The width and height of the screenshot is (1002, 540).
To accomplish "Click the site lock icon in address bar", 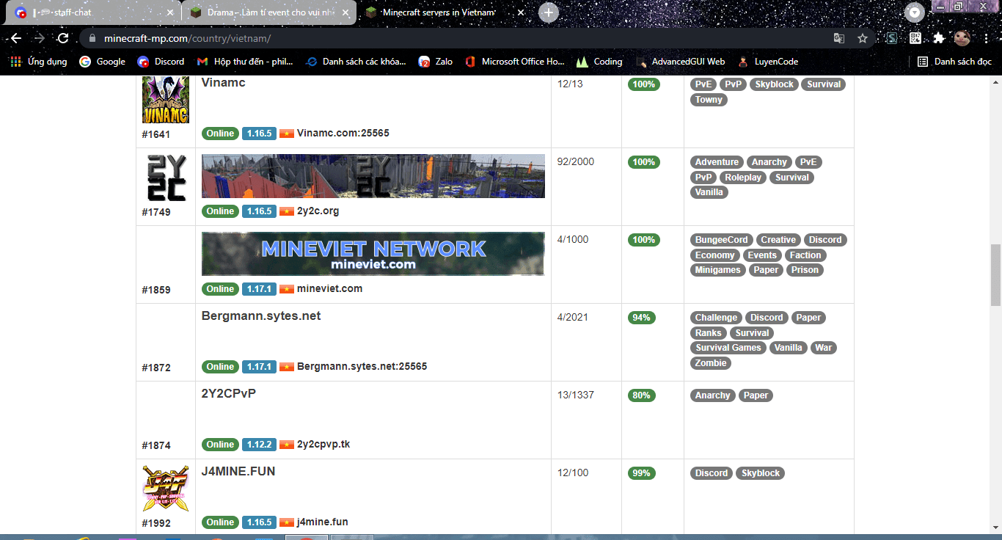I will (92, 38).
